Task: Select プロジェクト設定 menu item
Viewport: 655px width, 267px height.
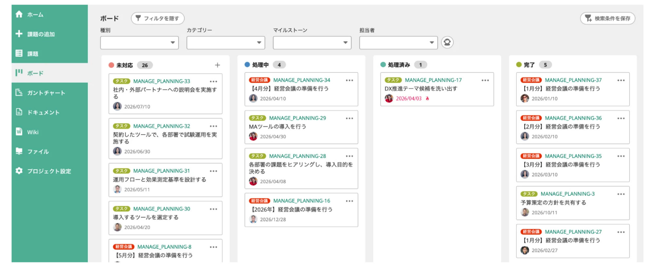Action: (49, 171)
